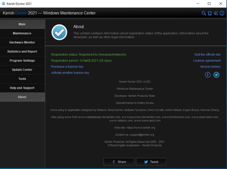Close the Kerish Doctor window
The height and width of the screenshot is (169, 227).
(x=220, y=4)
